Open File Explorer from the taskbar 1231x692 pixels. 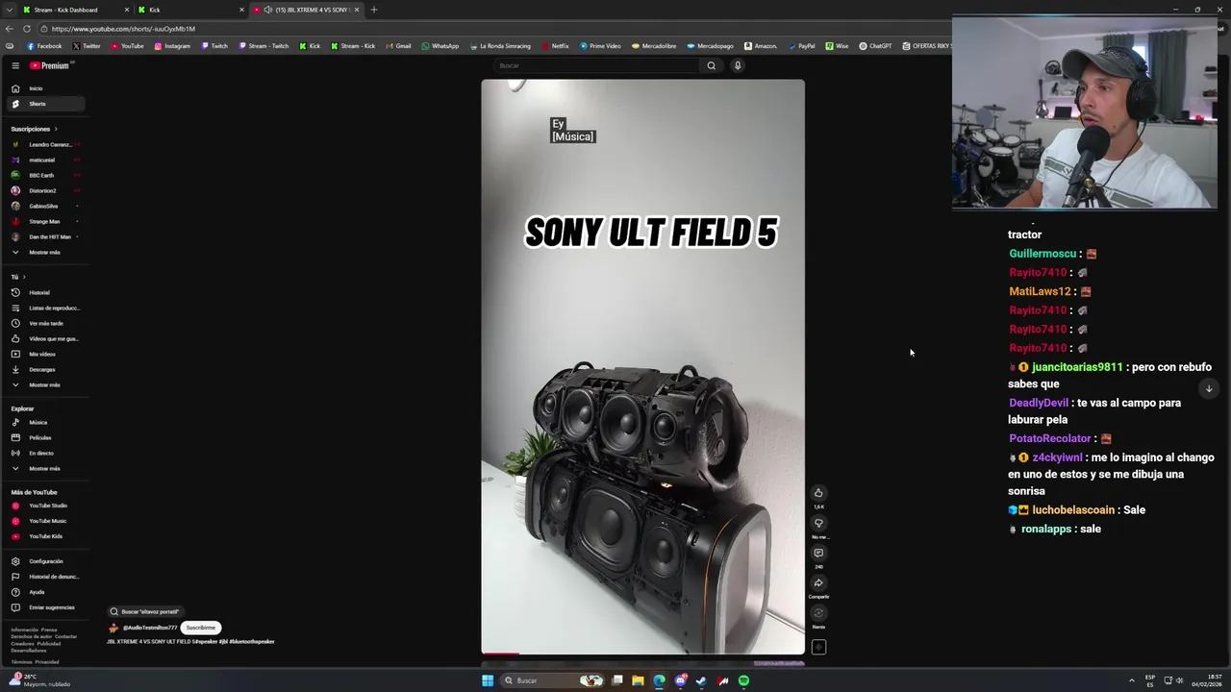[x=638, y=680]
